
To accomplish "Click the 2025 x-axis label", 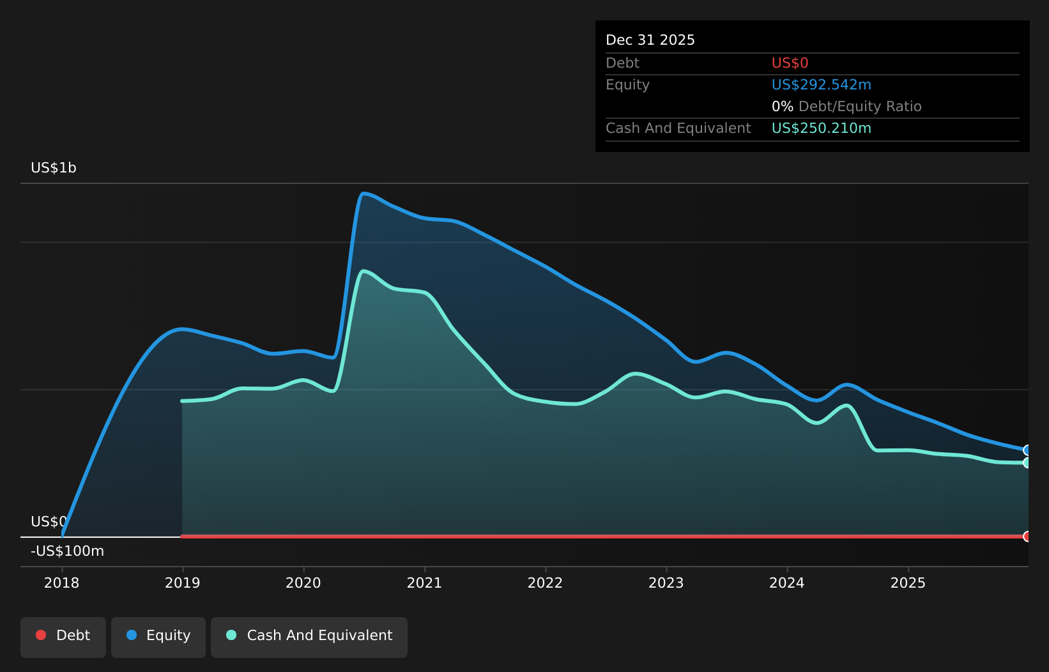I will (x=908, y=583).
